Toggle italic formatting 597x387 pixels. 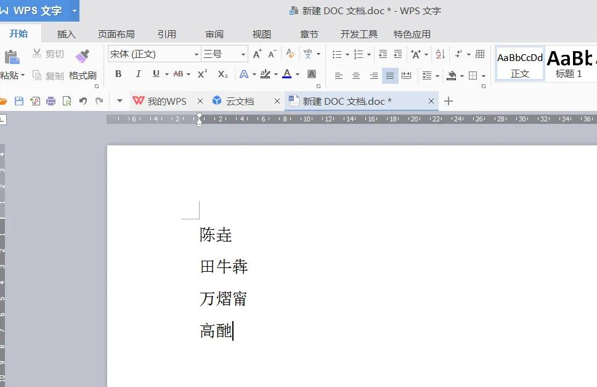[x=138, y=74]
